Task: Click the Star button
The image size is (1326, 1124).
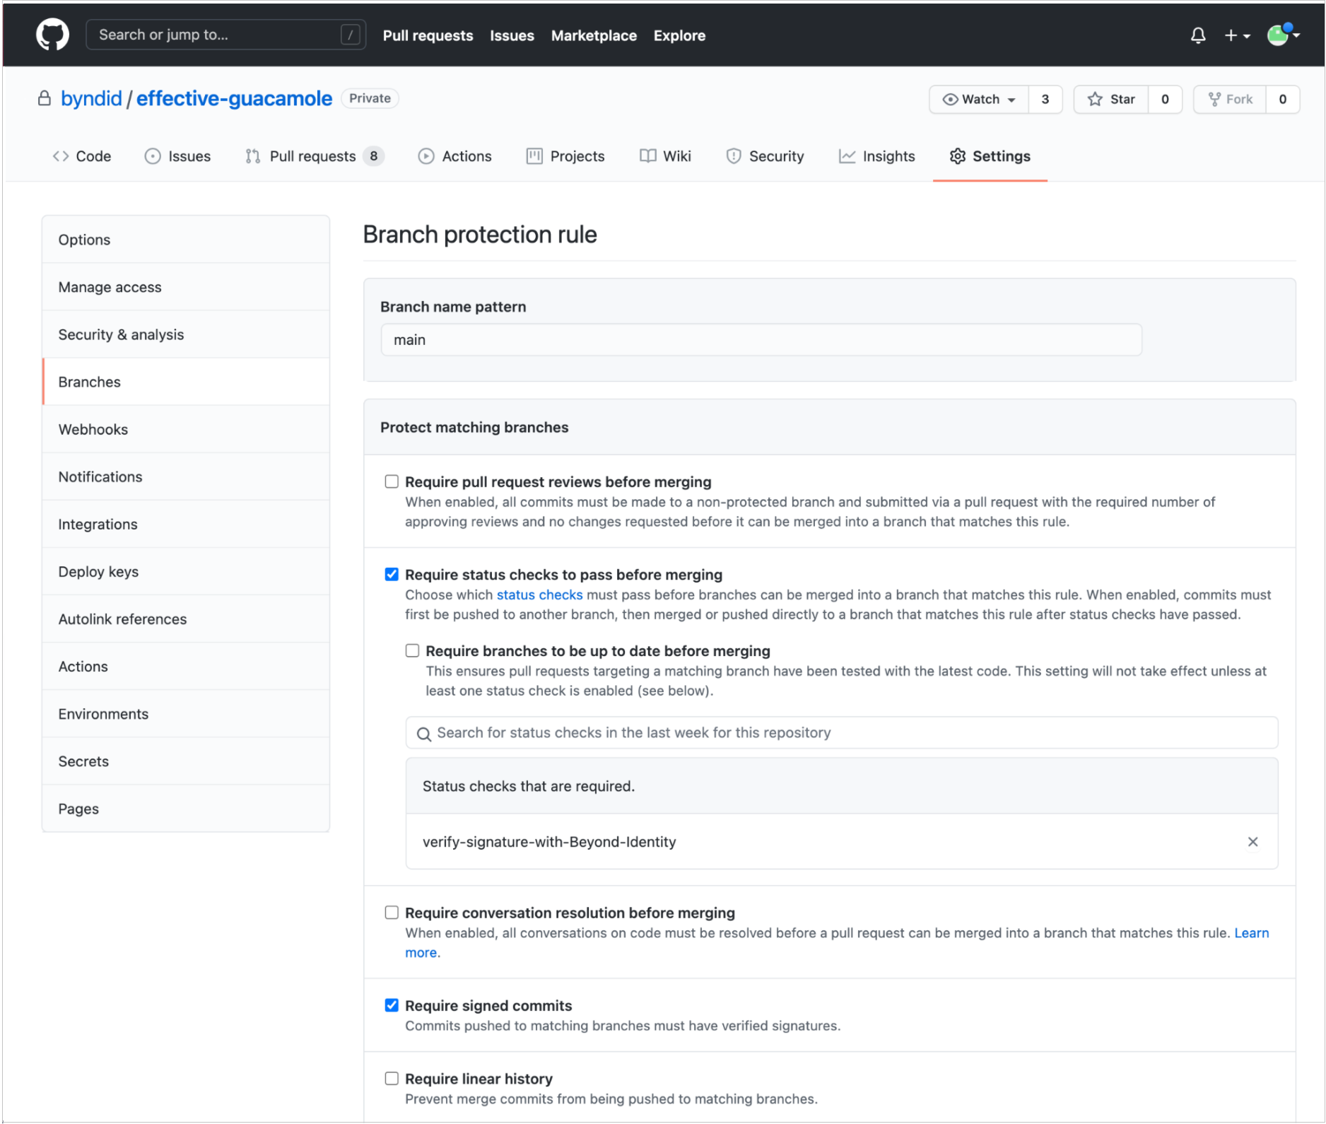Action: coord(1111,99)
